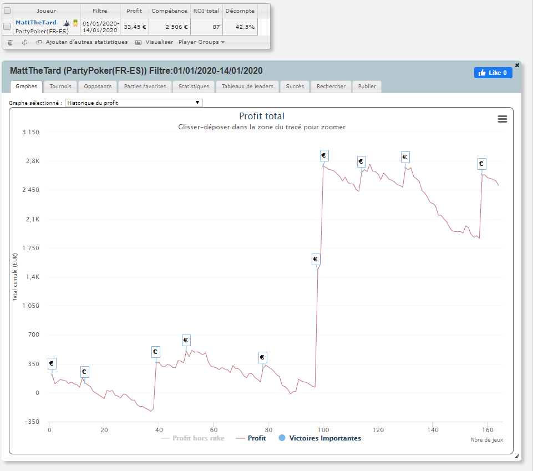
Task: Hide the Profit line via the legend
Action: click(x=251, y=438)
